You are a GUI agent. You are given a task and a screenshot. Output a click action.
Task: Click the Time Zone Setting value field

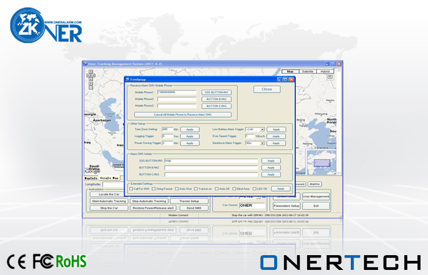[x=167, y=129]
